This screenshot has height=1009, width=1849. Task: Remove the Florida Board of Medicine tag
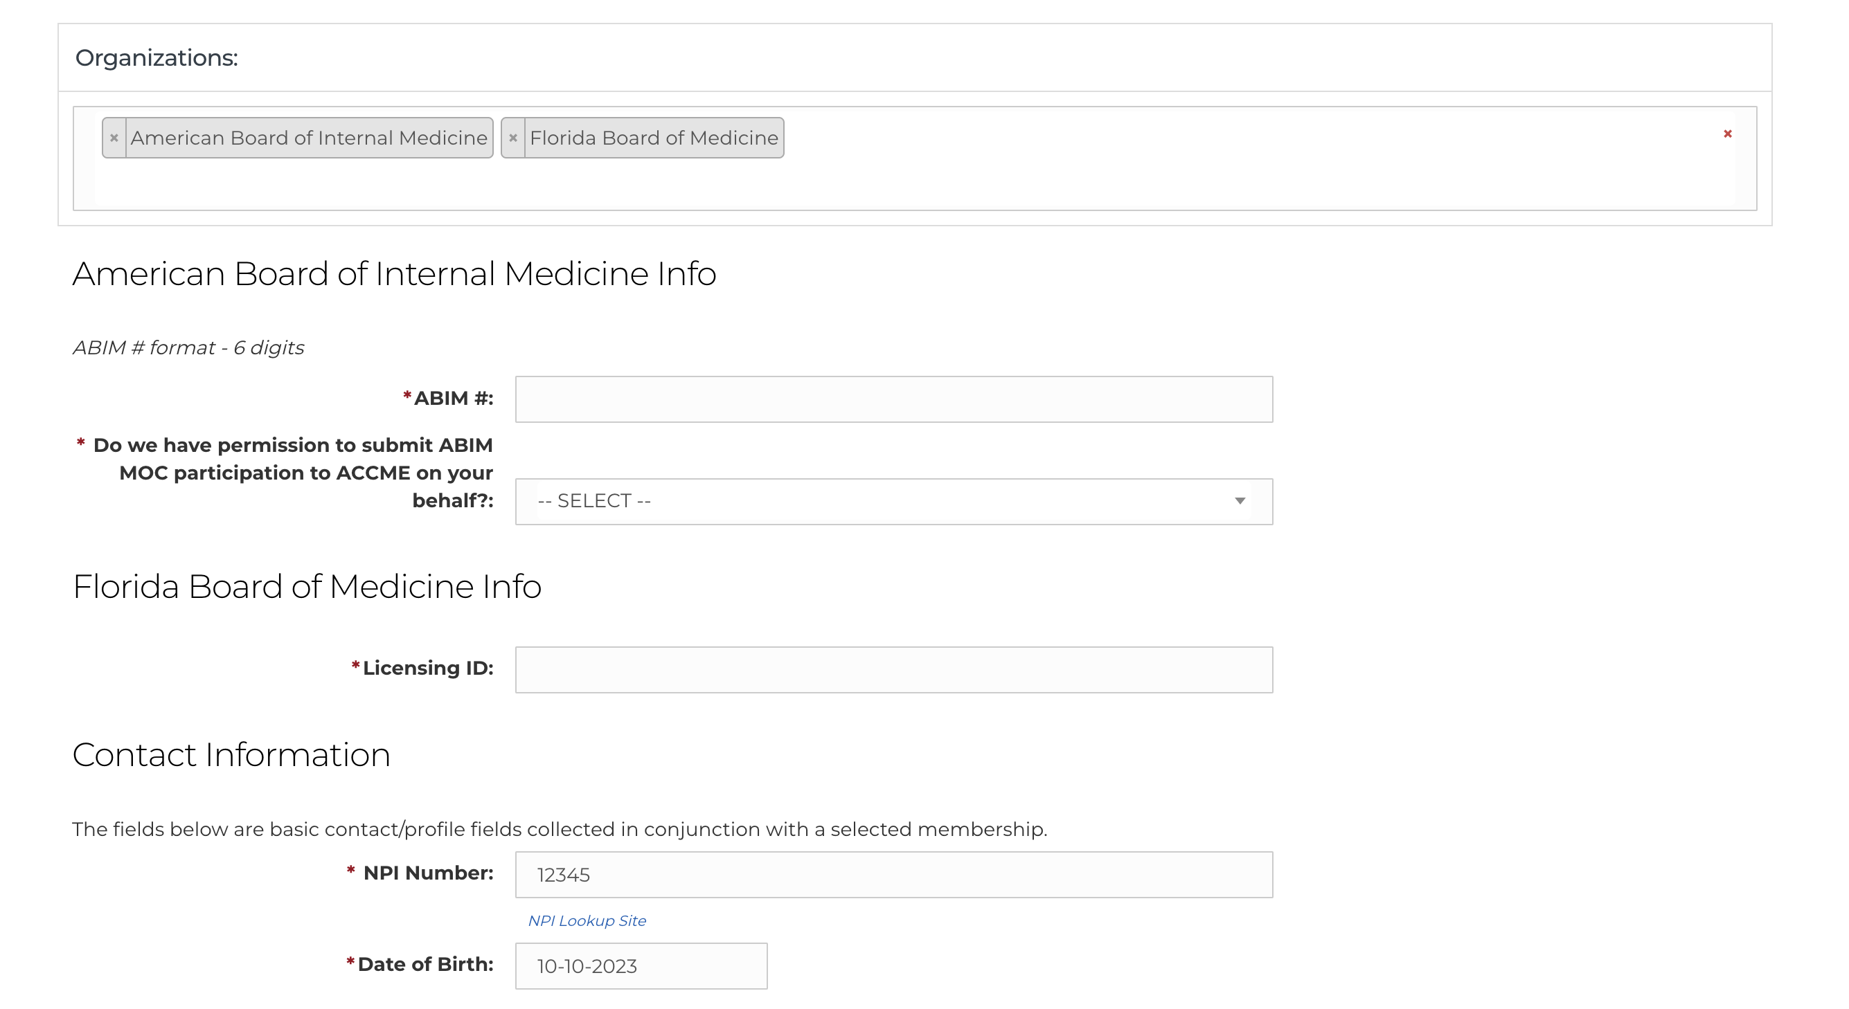(512, 138)
